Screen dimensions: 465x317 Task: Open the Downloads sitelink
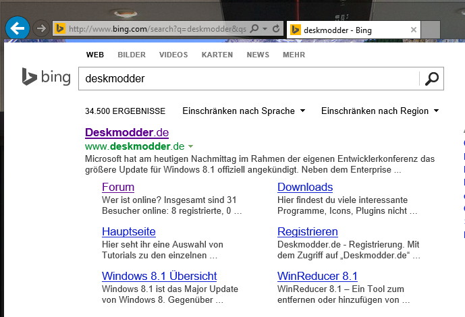[305, 188]
